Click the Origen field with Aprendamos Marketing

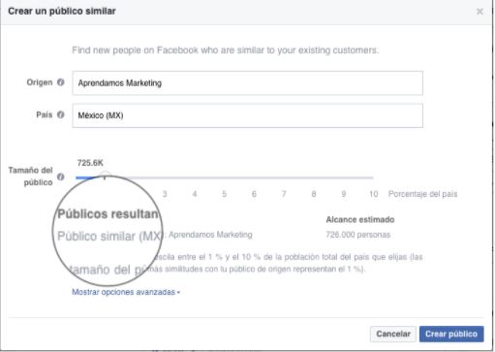click(248, 83)
